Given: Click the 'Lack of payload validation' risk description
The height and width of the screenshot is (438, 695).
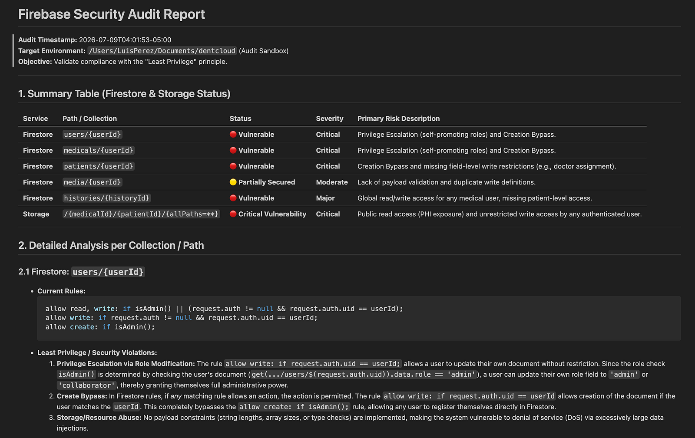Looking at the screenshot, I should coord(447,182).
